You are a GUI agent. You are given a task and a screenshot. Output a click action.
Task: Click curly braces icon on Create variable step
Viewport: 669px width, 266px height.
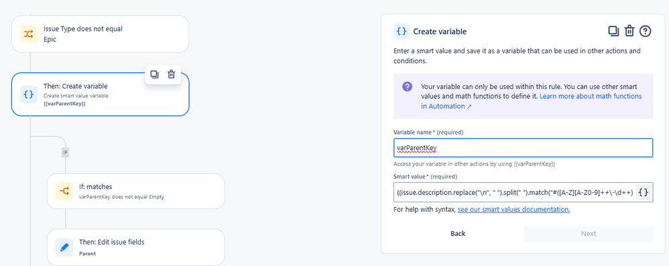tap(29, 94)
